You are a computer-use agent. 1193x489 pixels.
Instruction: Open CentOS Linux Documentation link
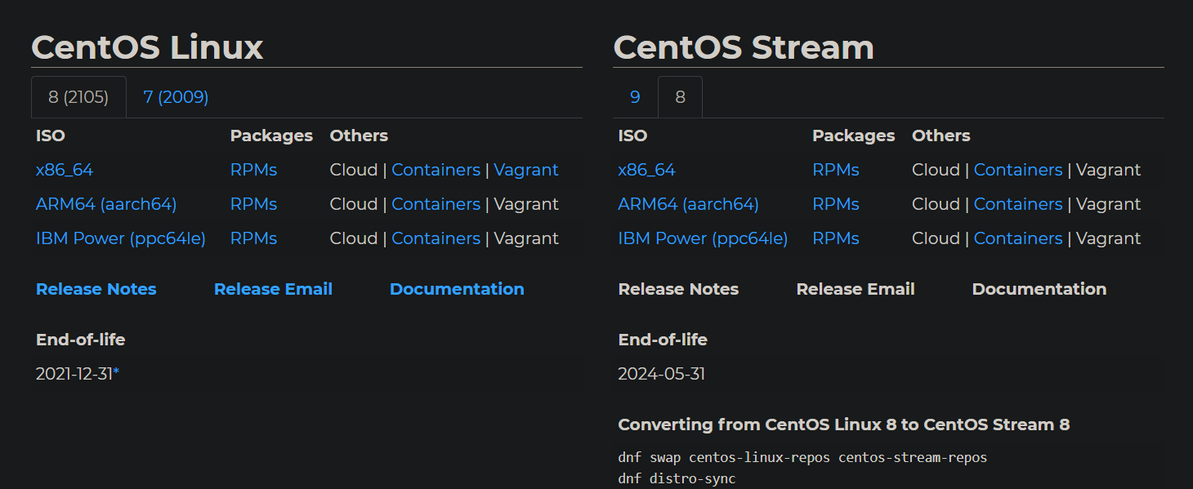coord(457,289)
